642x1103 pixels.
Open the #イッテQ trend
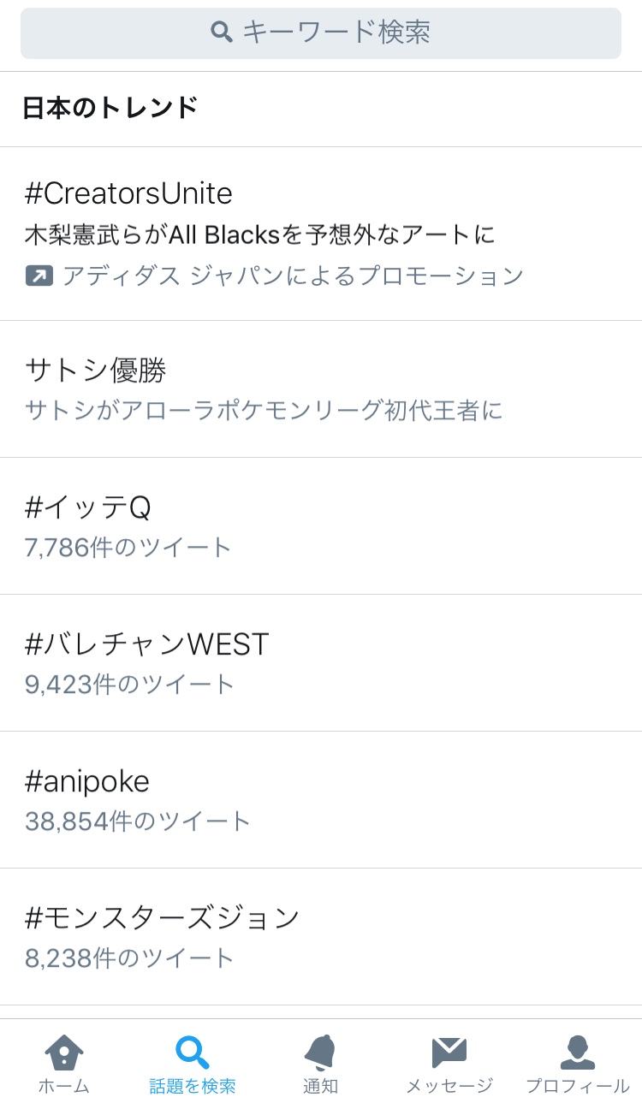click(88, 507)
